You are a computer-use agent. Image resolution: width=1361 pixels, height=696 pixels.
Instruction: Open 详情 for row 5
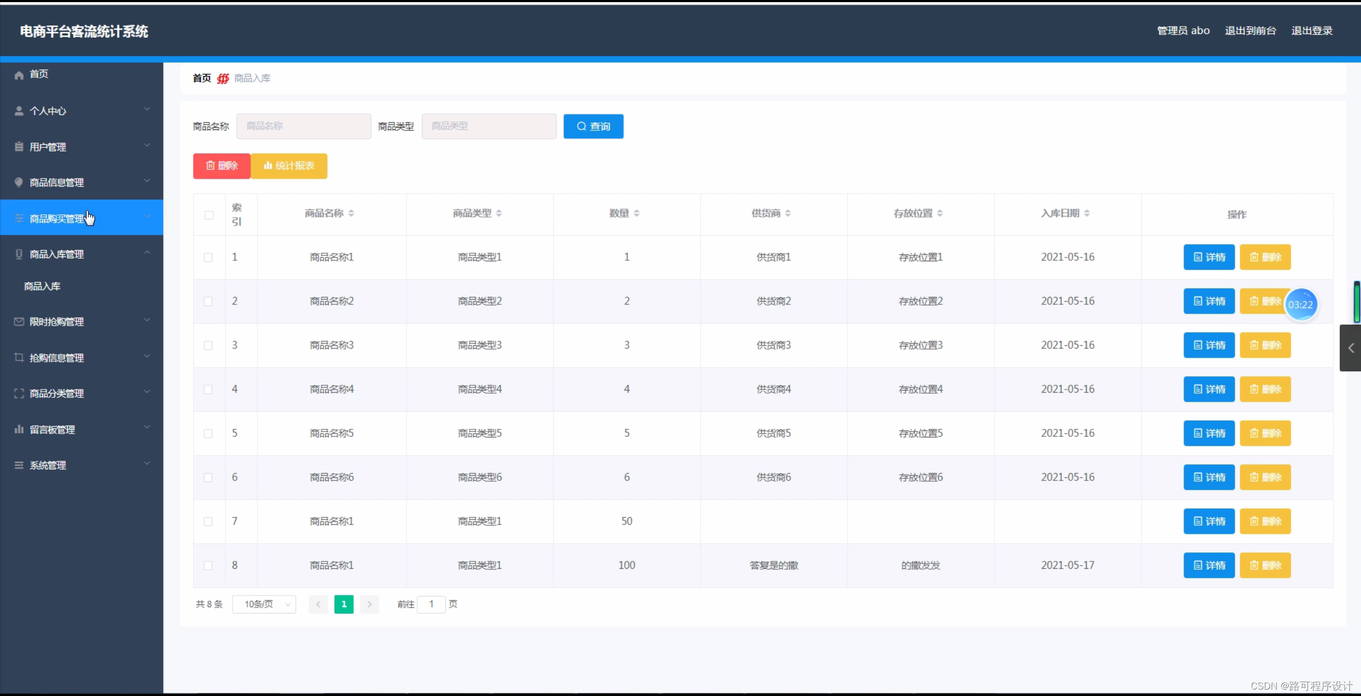(1209, 433)
